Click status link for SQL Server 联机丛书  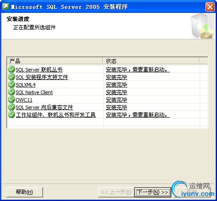138,70
